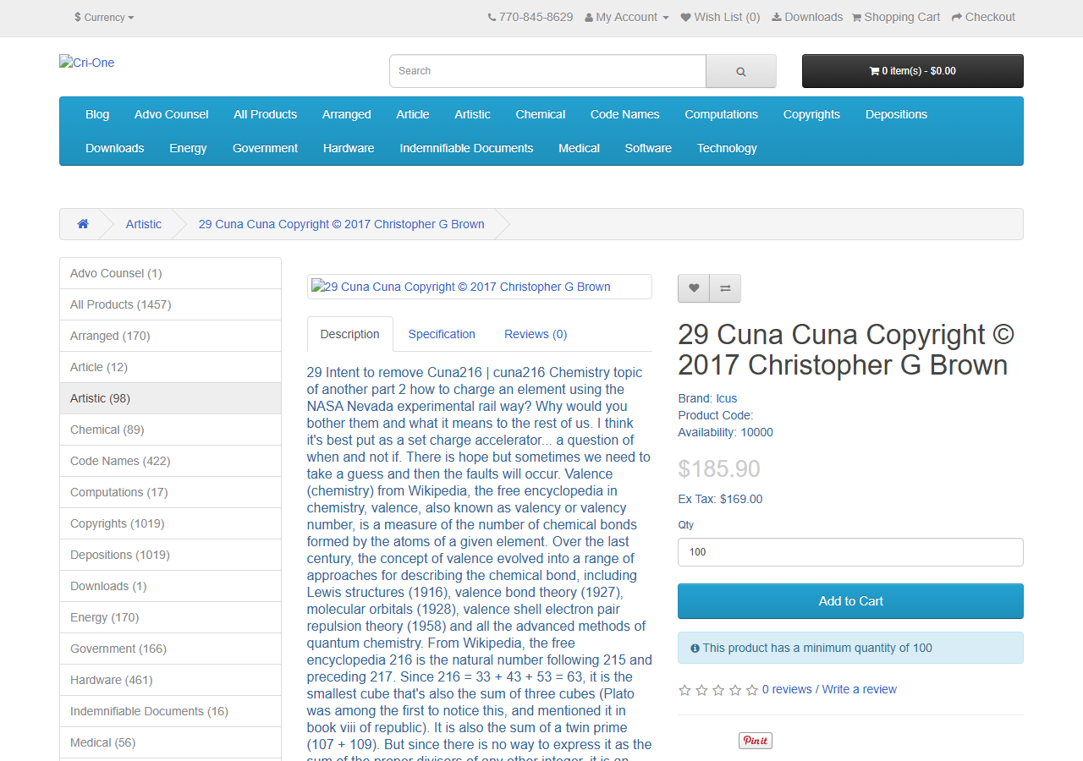
Task: Open Technology in navigation menu
Action: (727, 148)
